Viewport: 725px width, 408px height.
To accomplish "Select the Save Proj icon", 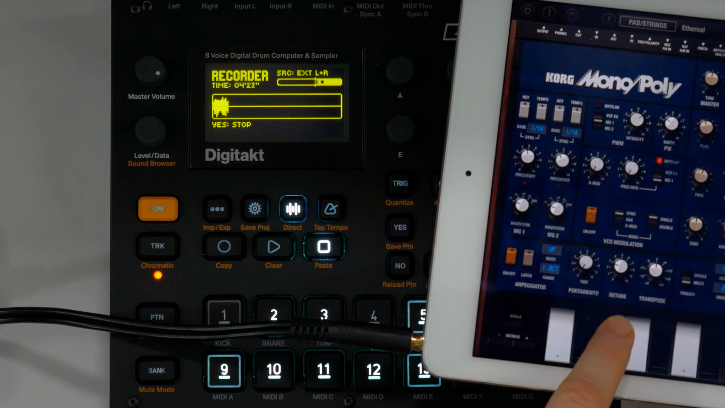I will coord(255,208).
